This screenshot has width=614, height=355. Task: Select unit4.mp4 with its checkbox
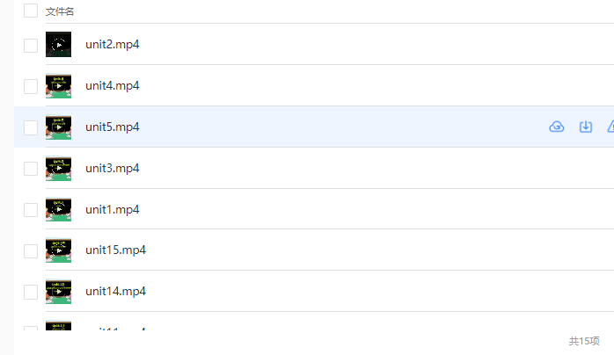[31, 86]
